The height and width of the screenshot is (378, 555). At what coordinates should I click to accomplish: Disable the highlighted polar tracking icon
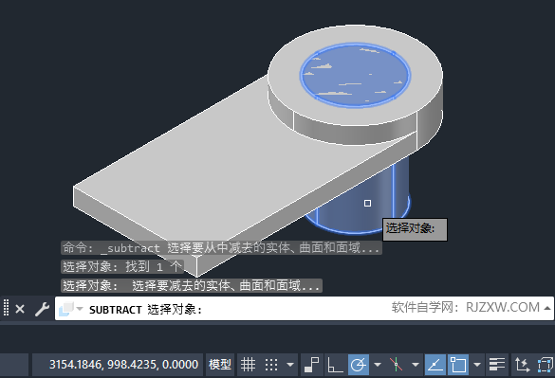(x=359, y=364)
